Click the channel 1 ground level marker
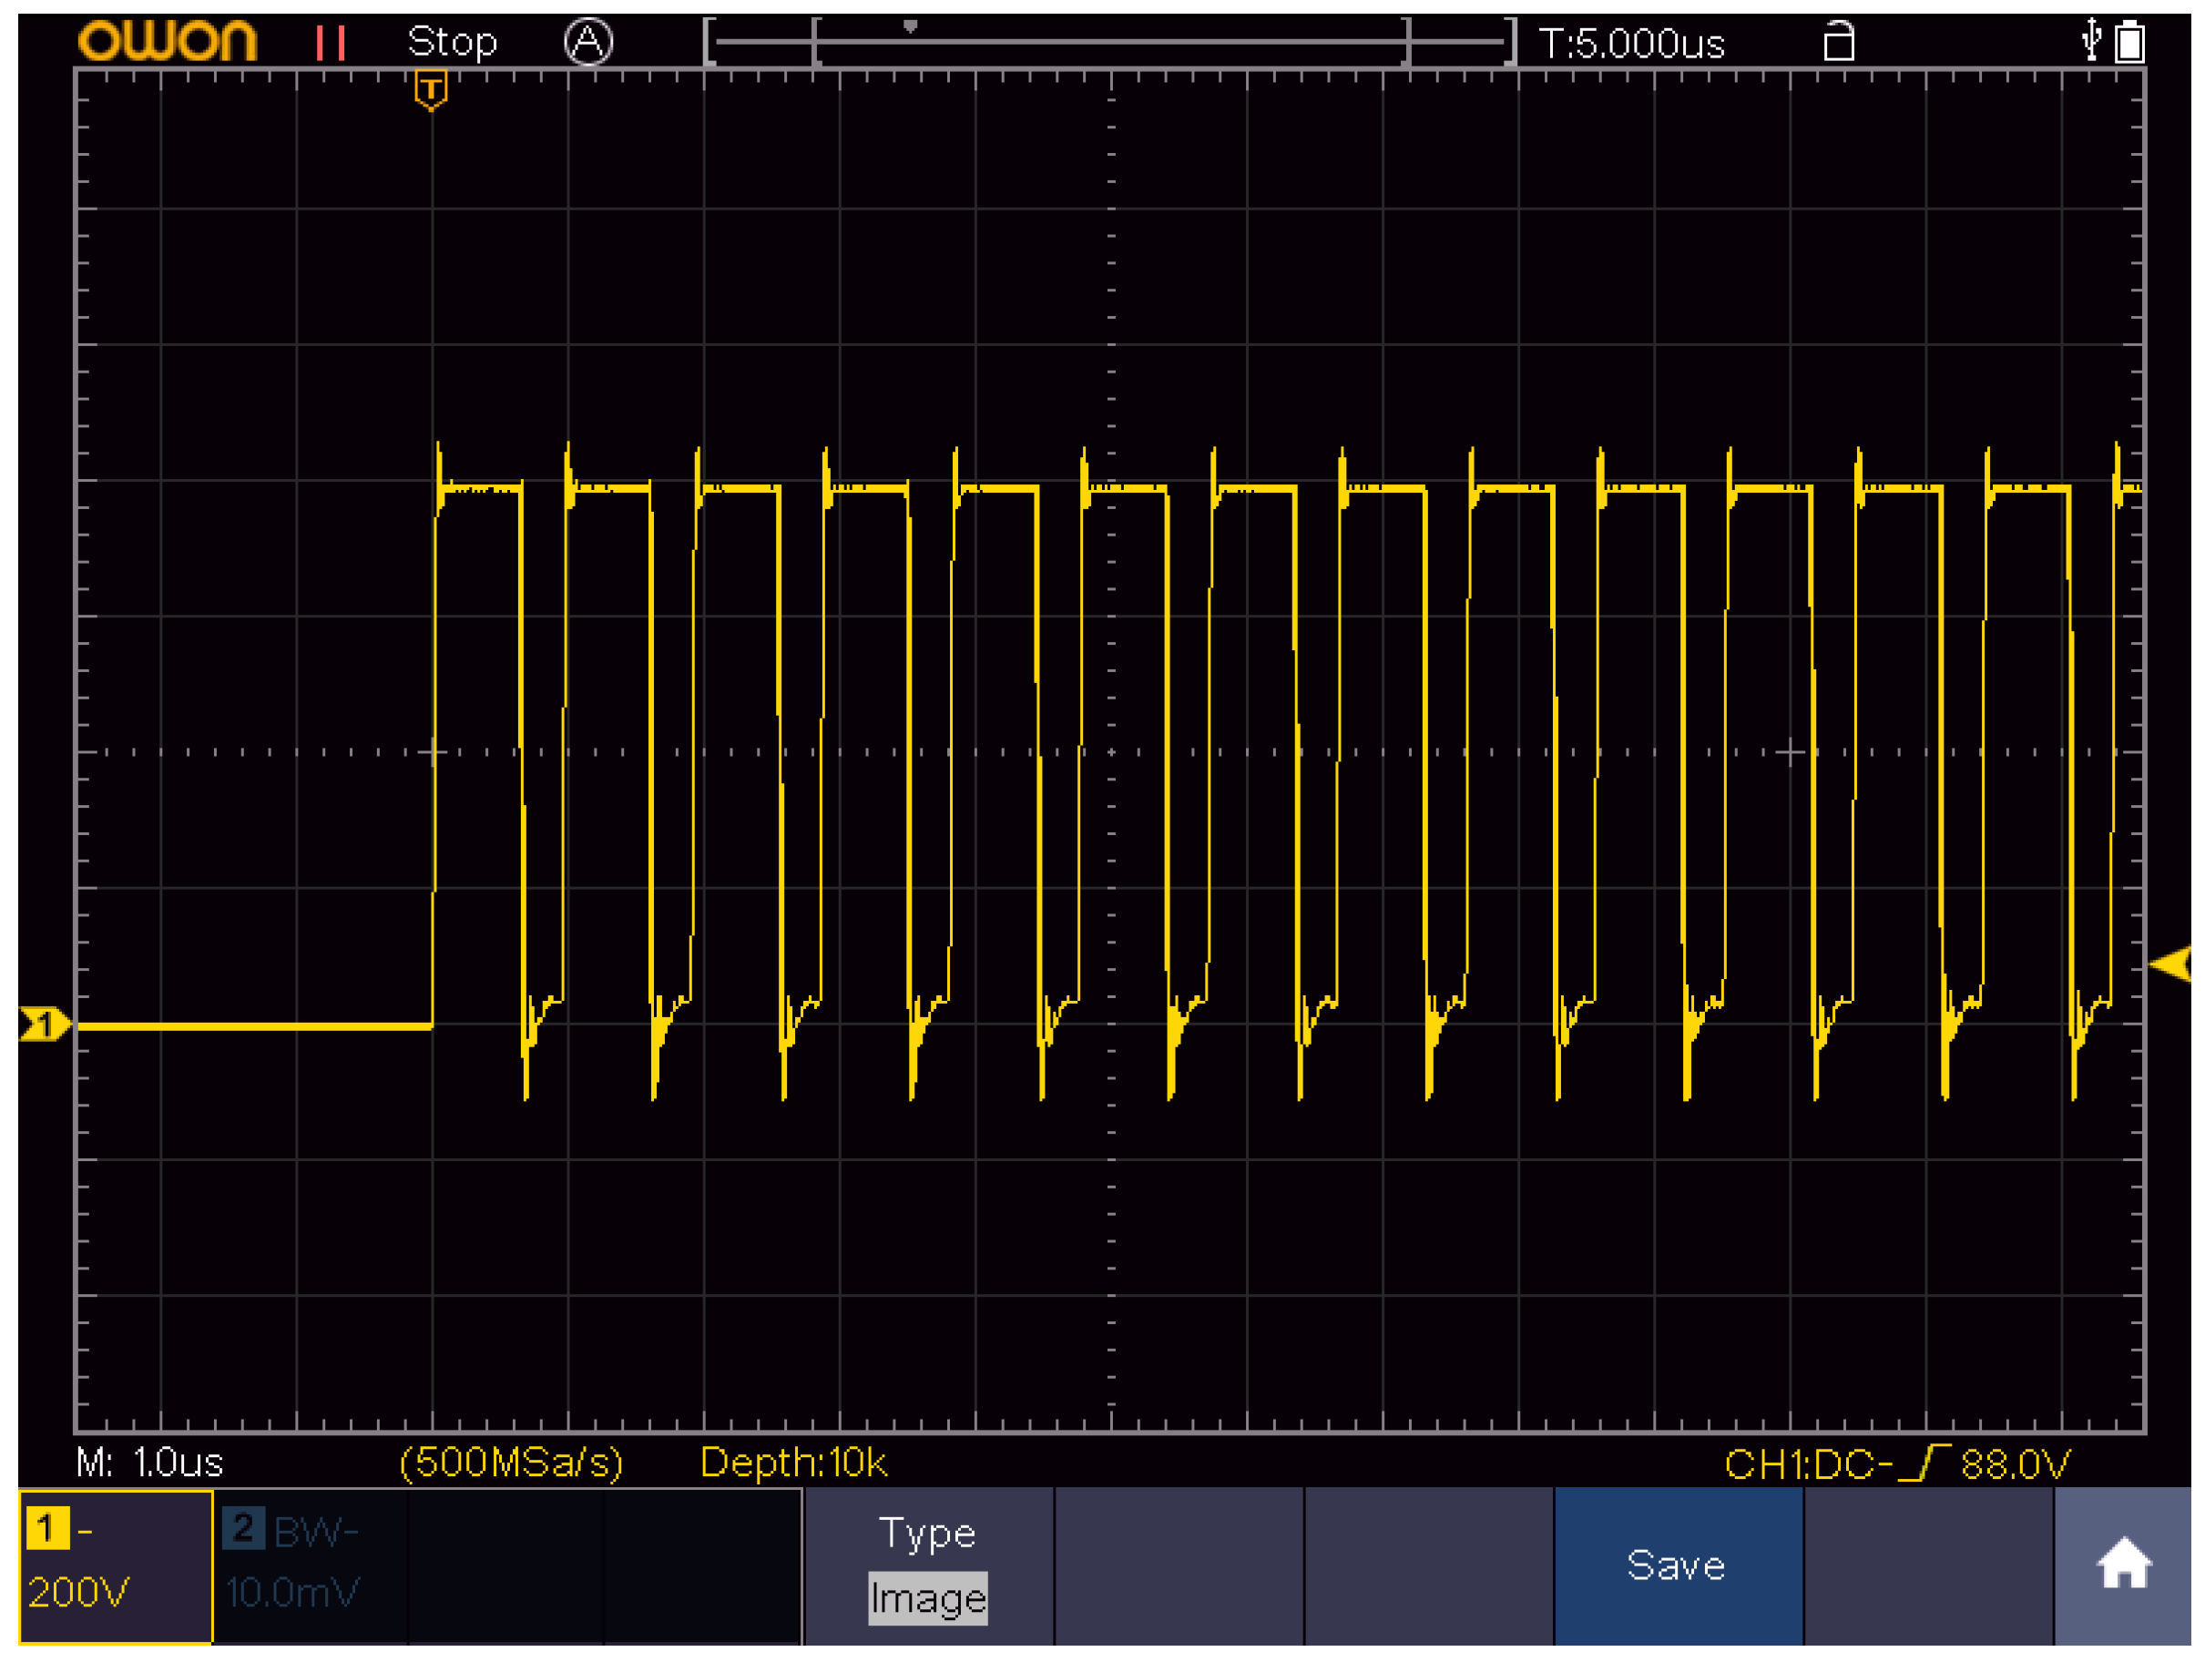The width and height of the screenshot is (2205, 1662). click(x=44, y=1024)
